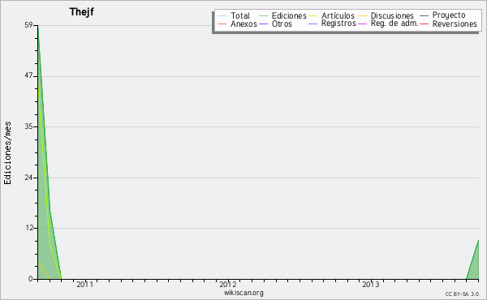Viewport: 487px width, 300px height.
Task: Click the y-axis value 35
Action: point(28,126)
